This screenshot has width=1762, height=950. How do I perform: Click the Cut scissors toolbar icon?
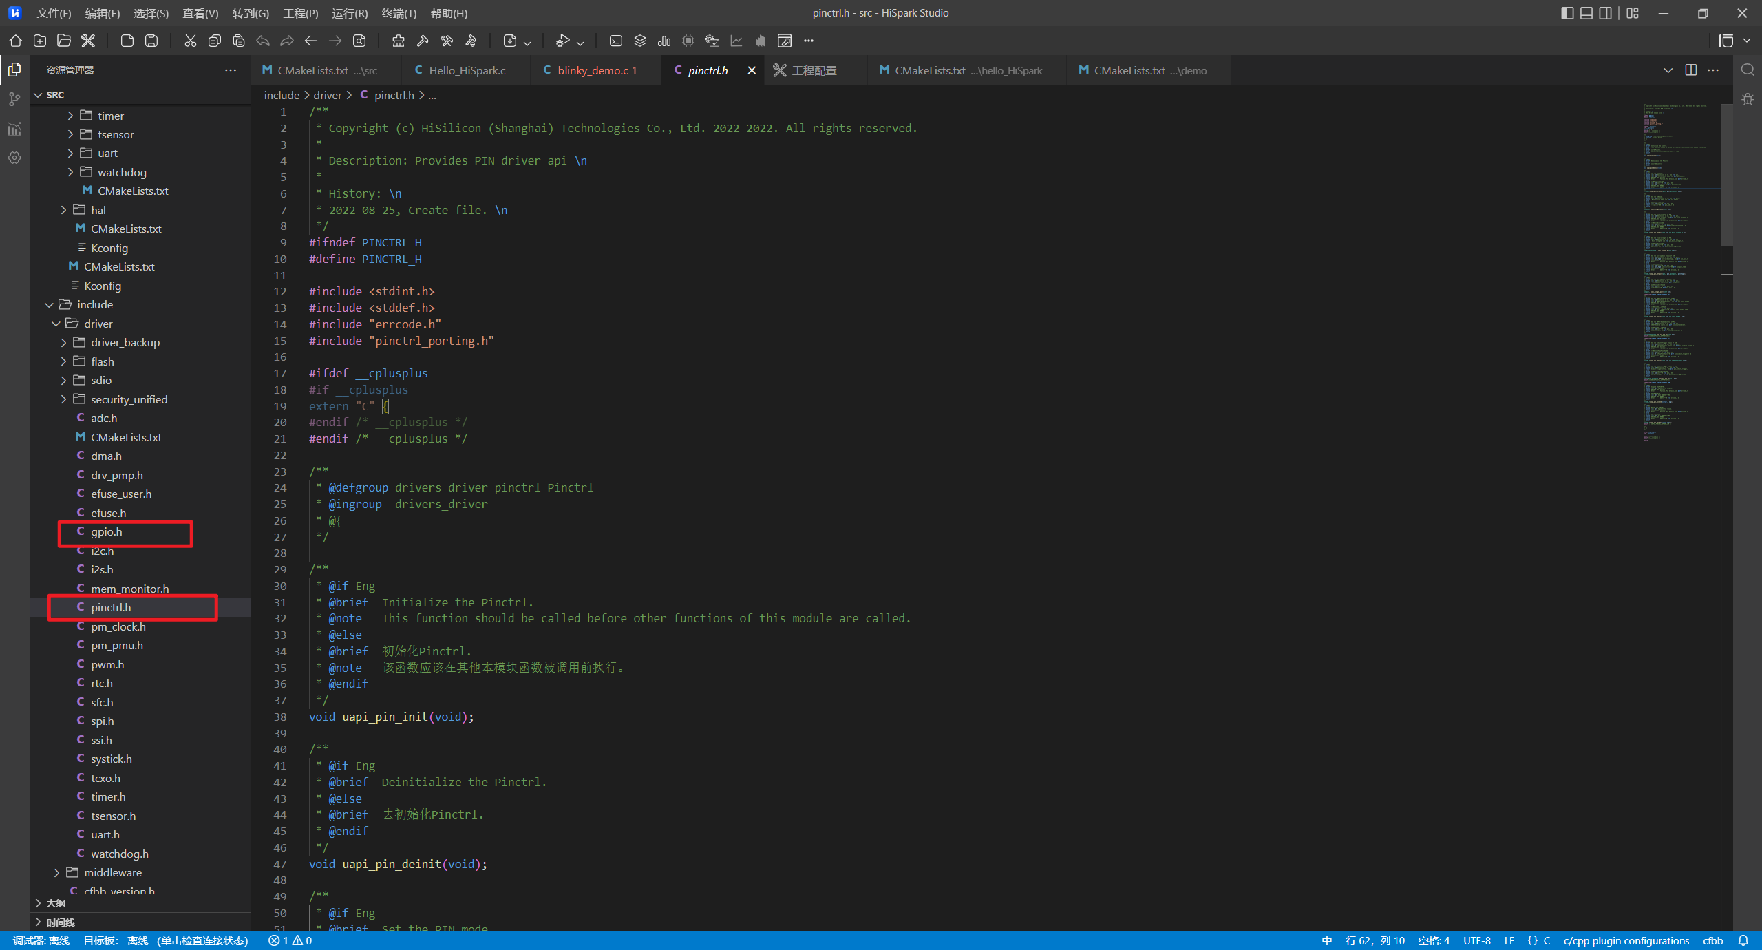click(x=190, y=41)
